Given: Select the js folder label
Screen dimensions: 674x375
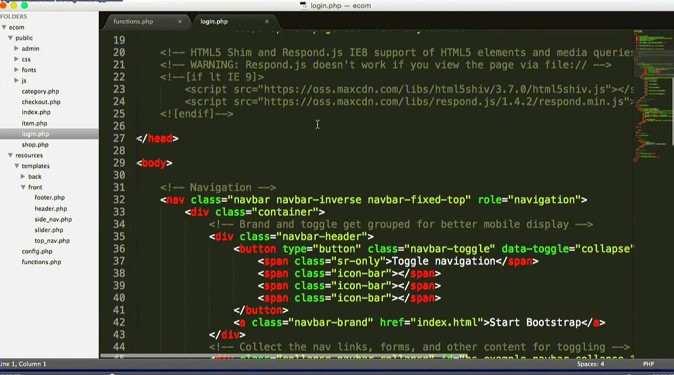Looking at the screenshot, I should [x=24, y=81].
